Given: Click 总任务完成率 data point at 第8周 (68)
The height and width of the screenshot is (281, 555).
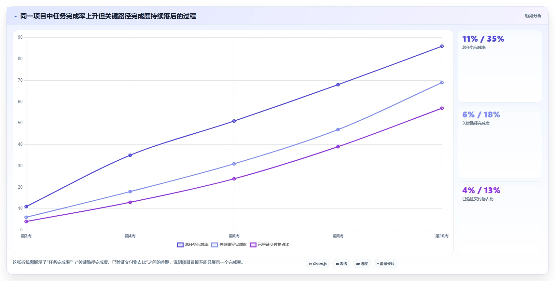Looking at the screenshot, I should coord(338,85).
